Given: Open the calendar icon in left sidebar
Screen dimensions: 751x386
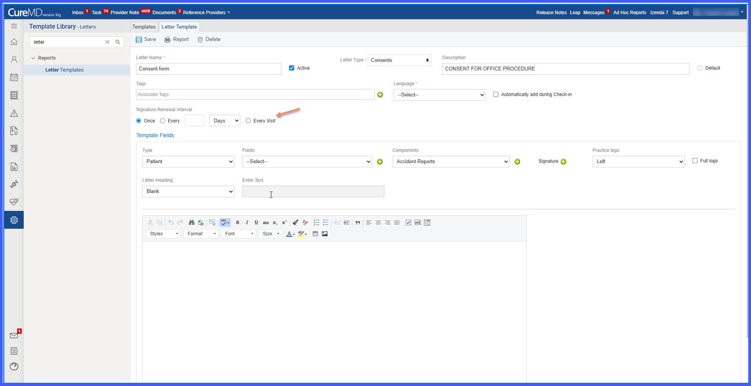Looking at the screenshot, I should click(14, 77).
